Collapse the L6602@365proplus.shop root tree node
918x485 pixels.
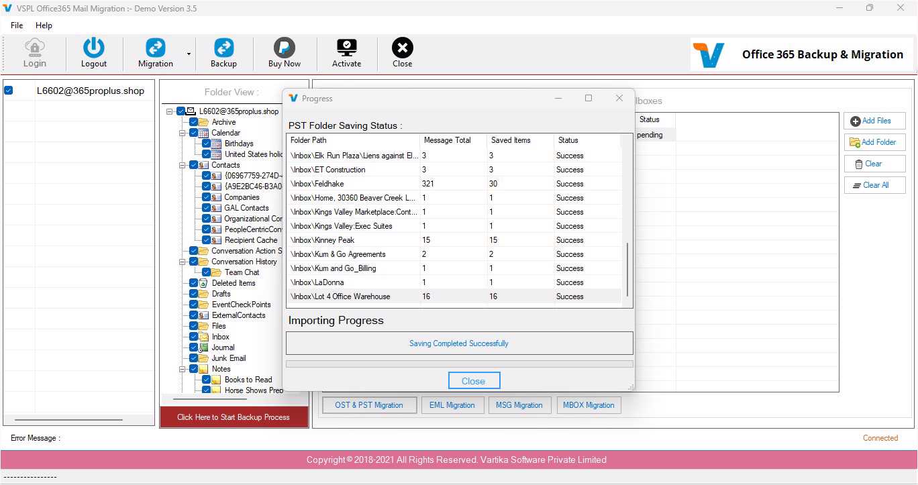170,111
